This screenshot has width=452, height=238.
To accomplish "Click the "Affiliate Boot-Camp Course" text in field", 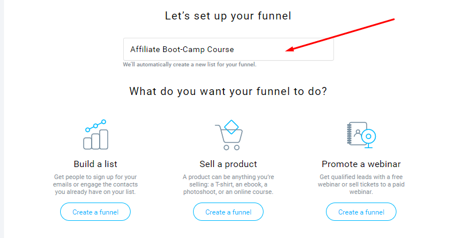I will [x=182, y=49].
